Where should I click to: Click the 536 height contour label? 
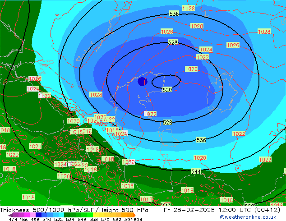(x=201, y=140)
